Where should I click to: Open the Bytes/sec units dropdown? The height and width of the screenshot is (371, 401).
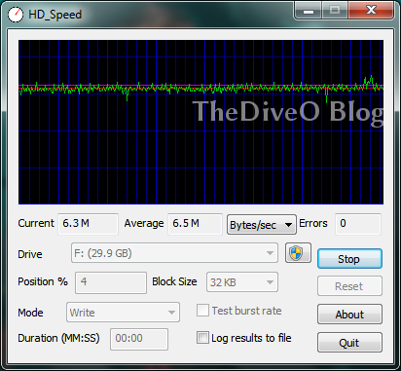tap(262, 224)
